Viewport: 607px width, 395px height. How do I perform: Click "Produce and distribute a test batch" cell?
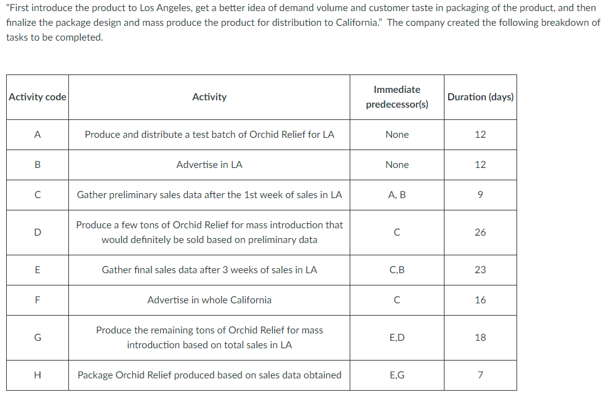(x=209, y=134)
